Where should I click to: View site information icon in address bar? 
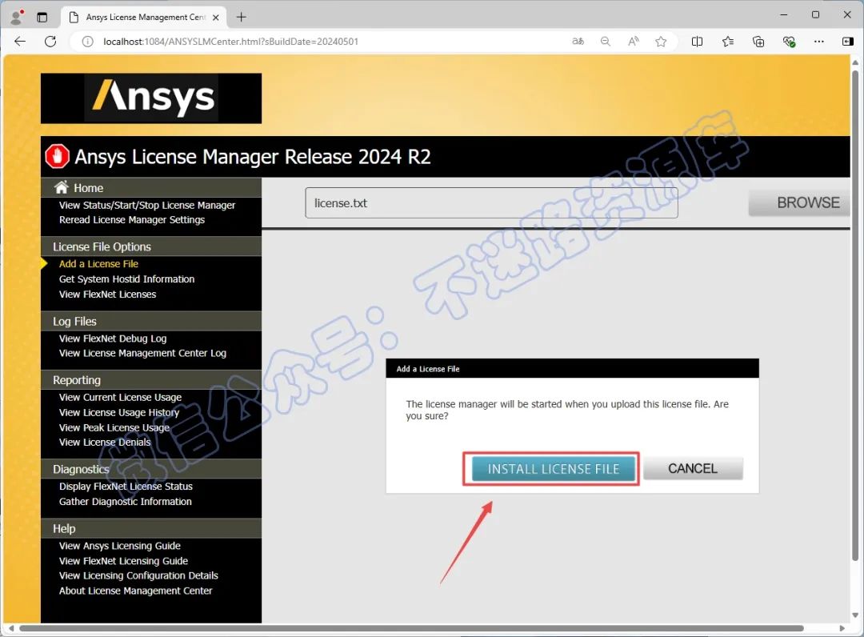[88, 42]
